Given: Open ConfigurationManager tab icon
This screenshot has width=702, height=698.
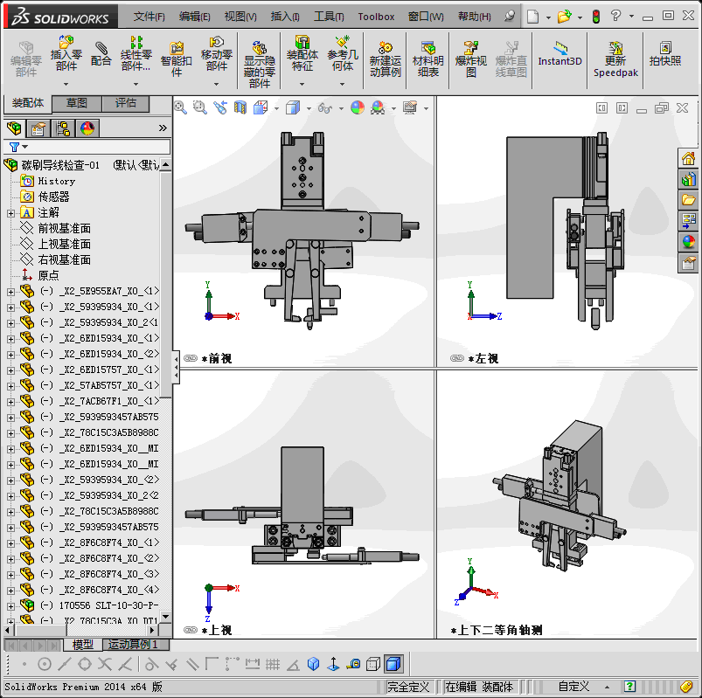Looking at the screenshot, I should (63, 128).
